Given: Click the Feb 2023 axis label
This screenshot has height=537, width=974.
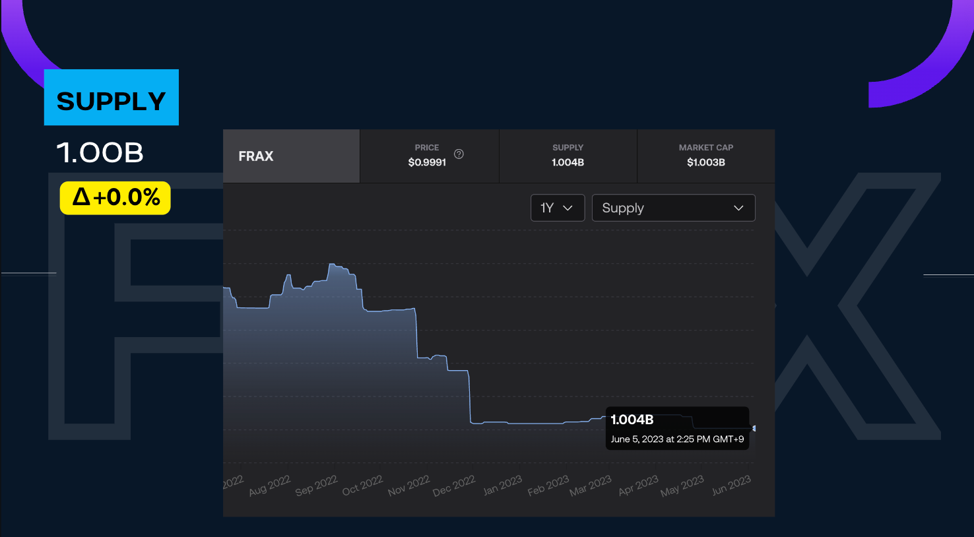Looking at the screenshot, I should pyautogui.click(x=548, y=486).
